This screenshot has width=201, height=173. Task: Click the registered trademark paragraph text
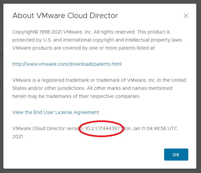click(99, 88)
